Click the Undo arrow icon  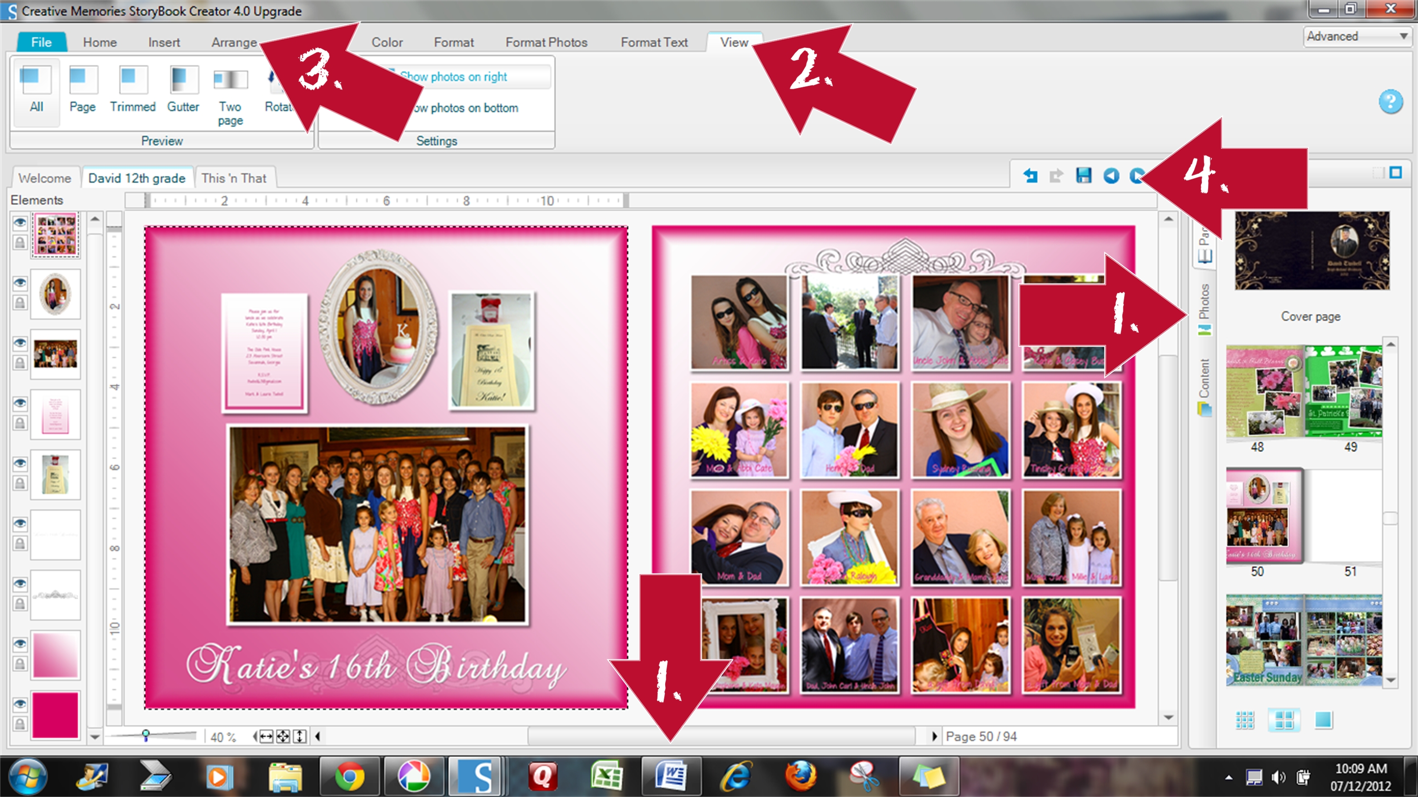(1030, 175)
